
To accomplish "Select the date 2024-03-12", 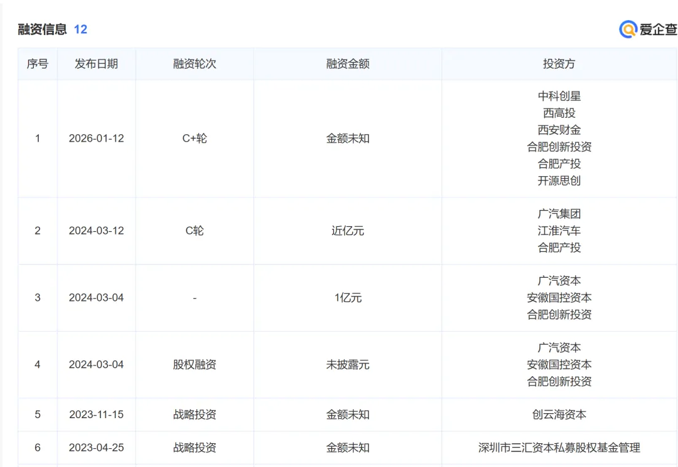I will 97,231.
